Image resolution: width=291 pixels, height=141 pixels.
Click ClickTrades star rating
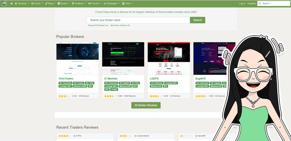[65, 96]
